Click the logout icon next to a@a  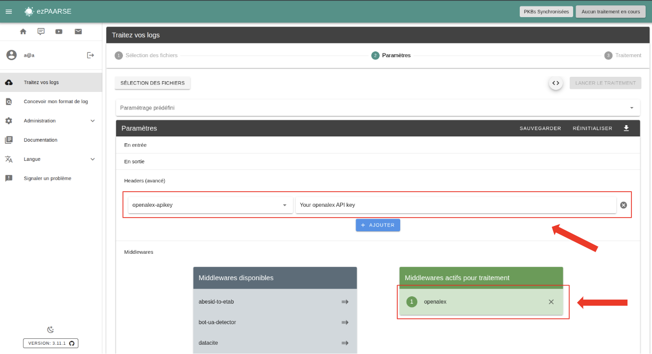pos(90,55)
